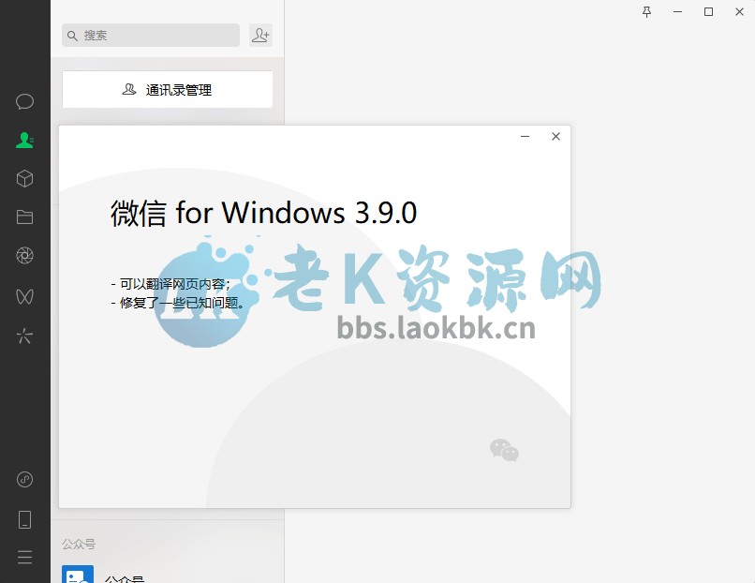Image resolution: width=755 pixels, height=583 pixels.
Task: Open the Files folder icon
Action: (24, 217)
